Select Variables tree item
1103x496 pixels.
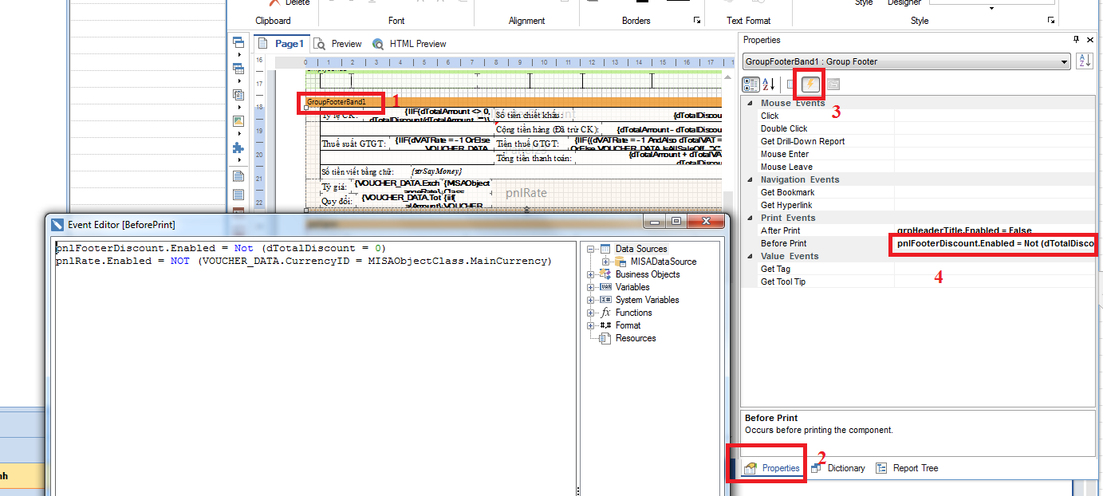pos(632,287)
